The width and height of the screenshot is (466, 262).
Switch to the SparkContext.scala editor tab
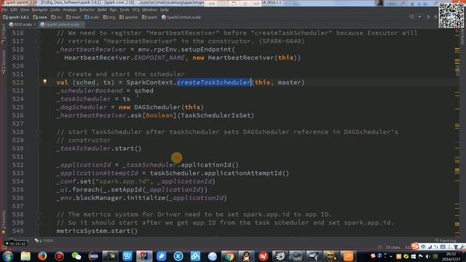click(62, 24)
